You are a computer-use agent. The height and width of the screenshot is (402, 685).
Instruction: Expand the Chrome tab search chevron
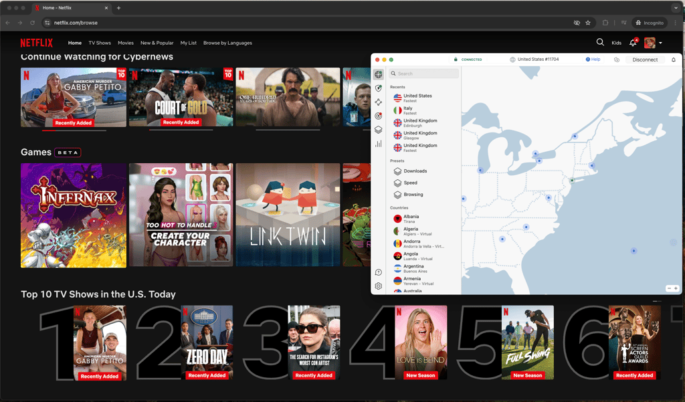coord(676,8)
